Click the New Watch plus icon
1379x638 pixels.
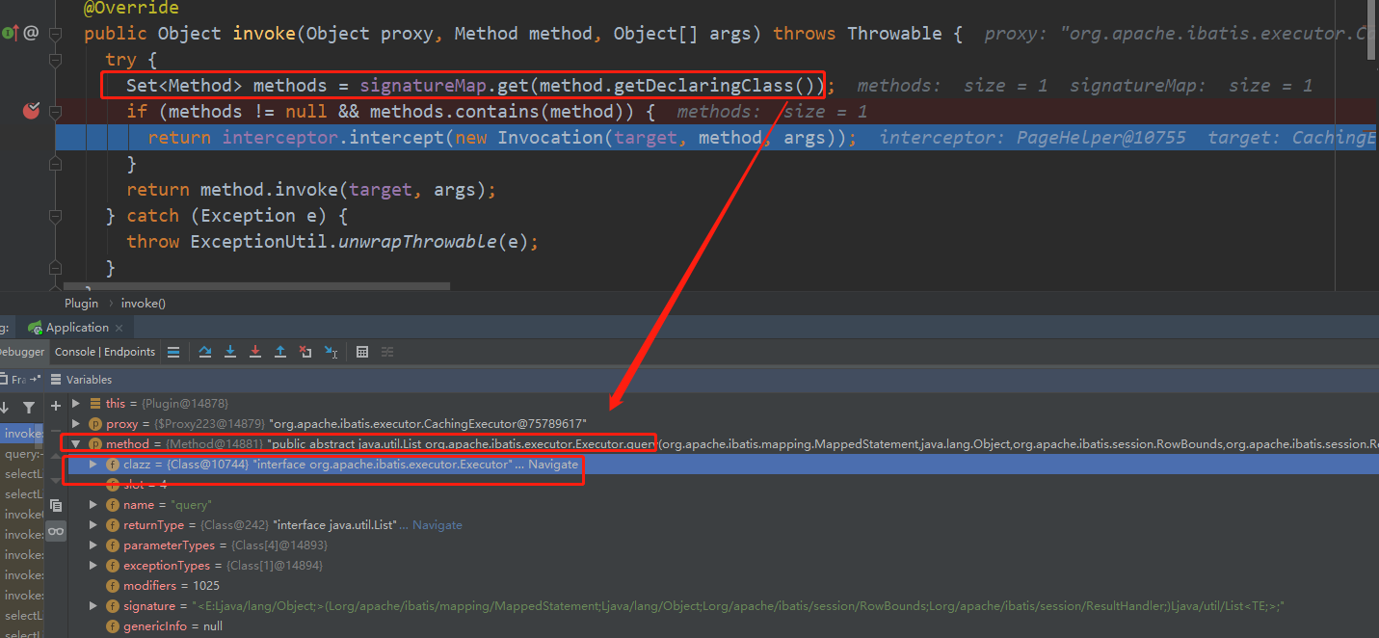tap(56, 406)
